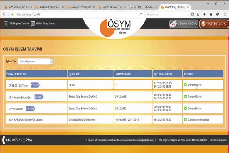Click the DURUMU column header
This screenshot has height=153, width=229.
coord(203,74)
